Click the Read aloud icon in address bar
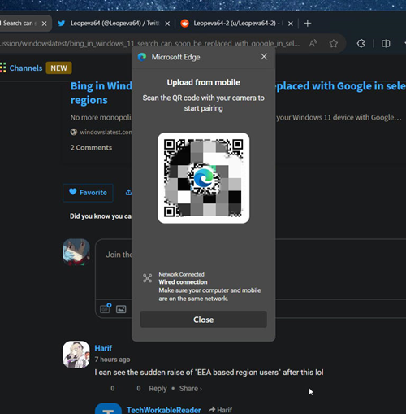Viewport: 406px width, 414px height. [x=313, y=43]
